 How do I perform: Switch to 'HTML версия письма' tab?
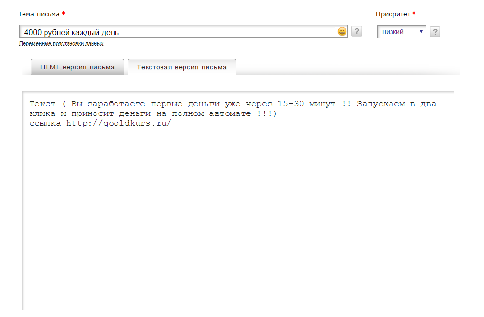click(77, 67)
